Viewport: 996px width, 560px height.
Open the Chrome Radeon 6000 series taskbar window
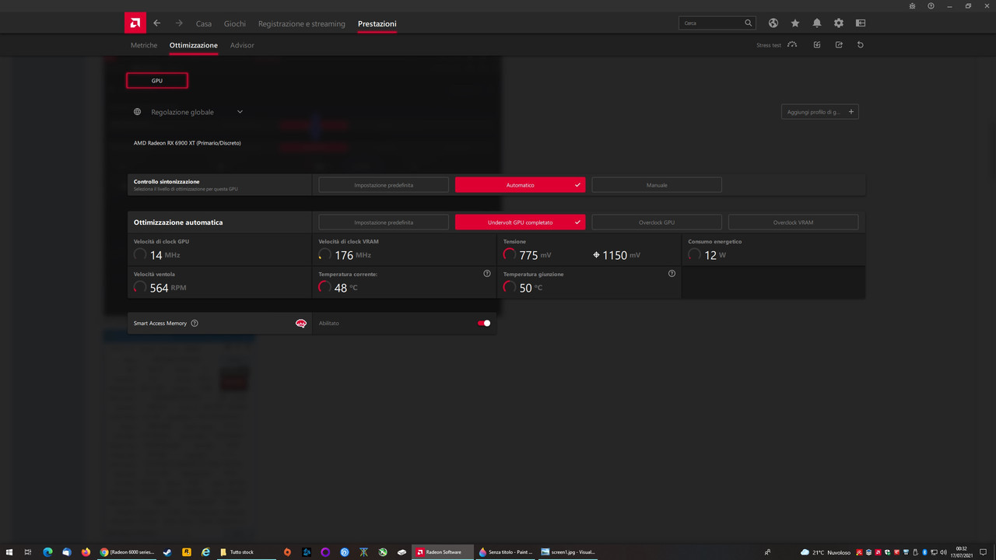click(126, 552)
